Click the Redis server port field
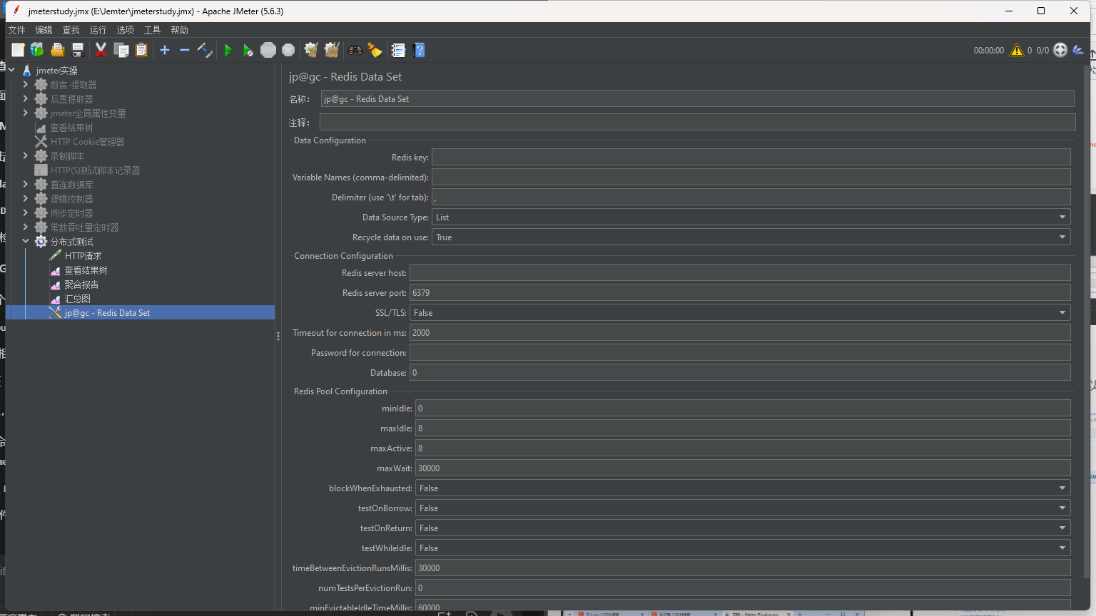 [x=740, y=293]
